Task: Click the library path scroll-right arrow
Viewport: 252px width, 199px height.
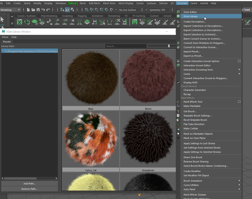Action: [57, 178]
